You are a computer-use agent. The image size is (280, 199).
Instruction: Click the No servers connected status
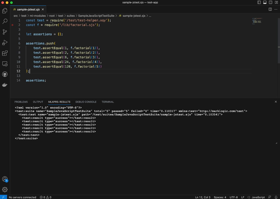coord(22,197)
